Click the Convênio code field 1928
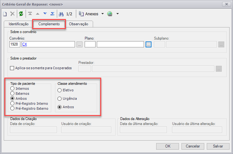This screenshot has width=233, height=154. pyautogui.click(x=15, y=44)
